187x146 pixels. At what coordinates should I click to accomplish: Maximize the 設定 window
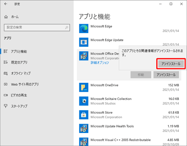click(171, 4)
